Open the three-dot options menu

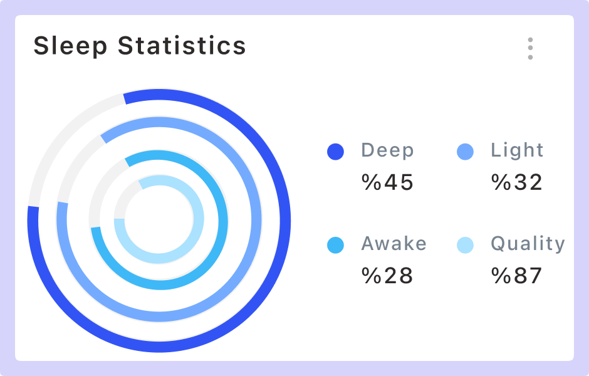[x=530, y=48]
